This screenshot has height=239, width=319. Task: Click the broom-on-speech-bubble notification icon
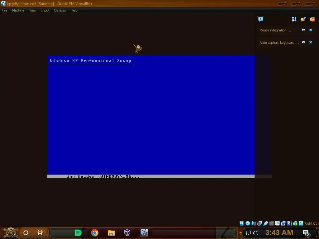303,19
